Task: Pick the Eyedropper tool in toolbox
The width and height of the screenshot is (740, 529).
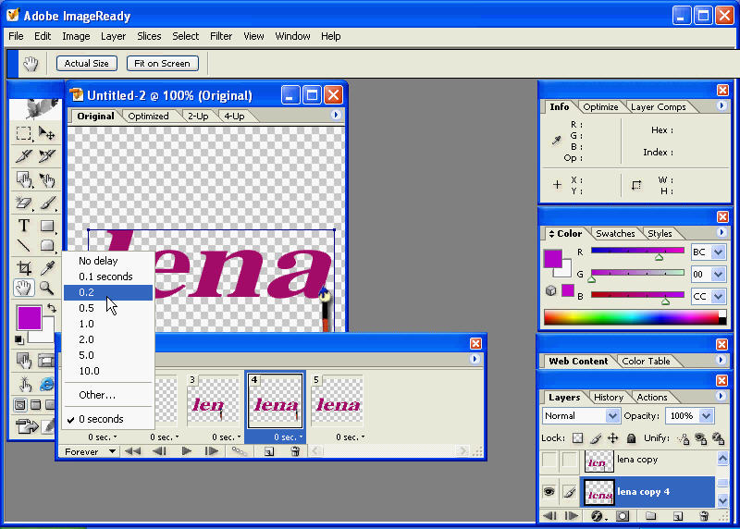Action: (45, 267)
